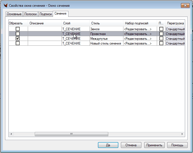This screenshot has width=193, height=153.
Task: Toggle Обрезать for Новый стиль сечения row
Action: pyautogui.click(x=18, y=43)
